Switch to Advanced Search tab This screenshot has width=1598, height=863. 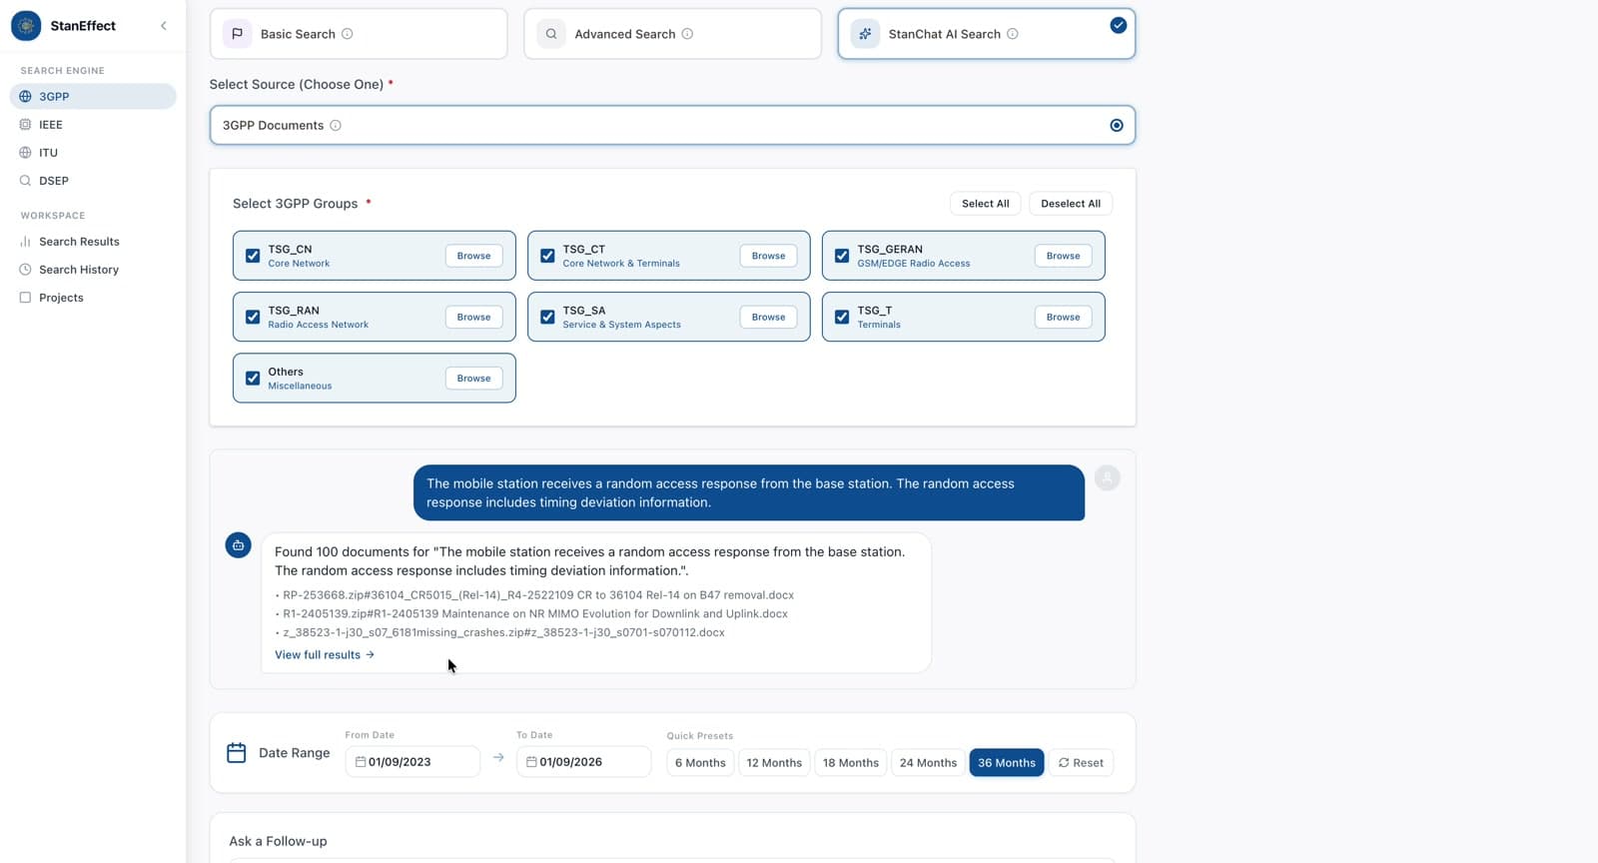pyautogui.click(x=672, y=34)
